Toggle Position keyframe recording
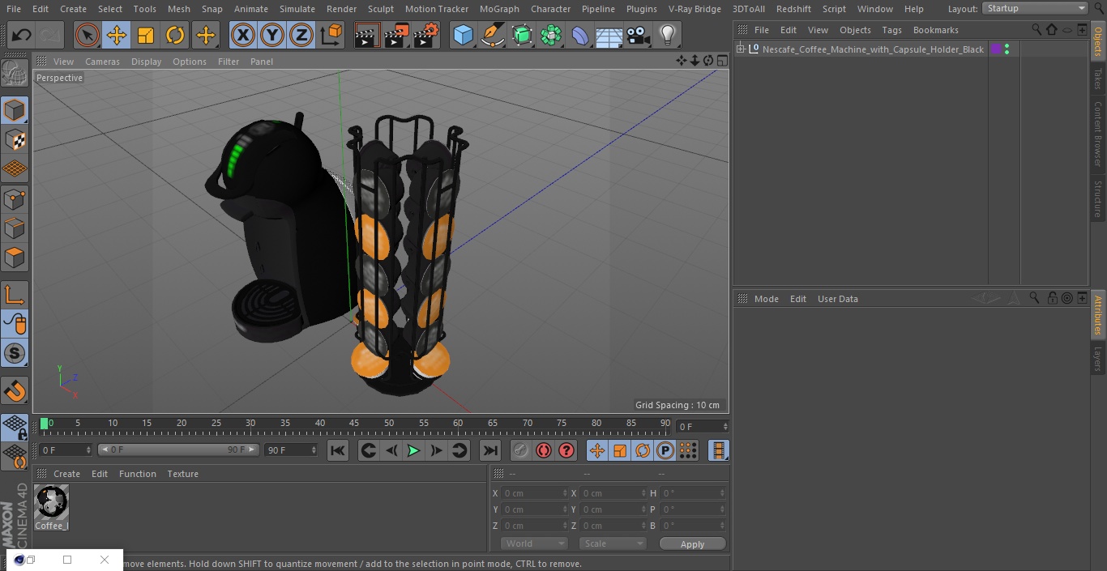The height and width of the screenshot is (571, 1107). click(x=597, y=450)
